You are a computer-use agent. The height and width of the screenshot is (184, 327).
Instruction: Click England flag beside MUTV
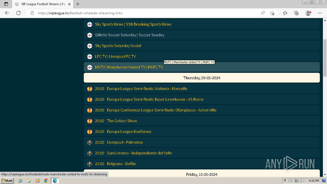click(x=90, y=67)
